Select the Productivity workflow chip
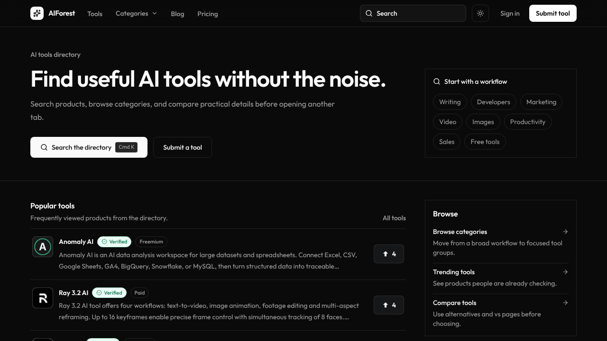The image size is (607, 341). pyautogui.click(x=528, y=122)
